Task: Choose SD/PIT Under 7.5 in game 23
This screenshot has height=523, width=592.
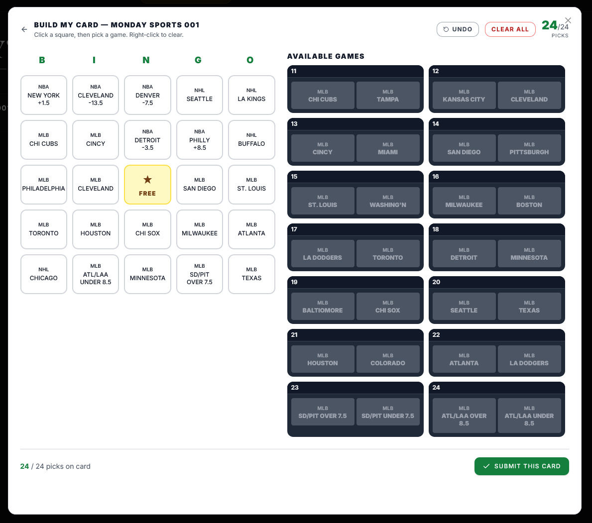Action: coord(388,412)
